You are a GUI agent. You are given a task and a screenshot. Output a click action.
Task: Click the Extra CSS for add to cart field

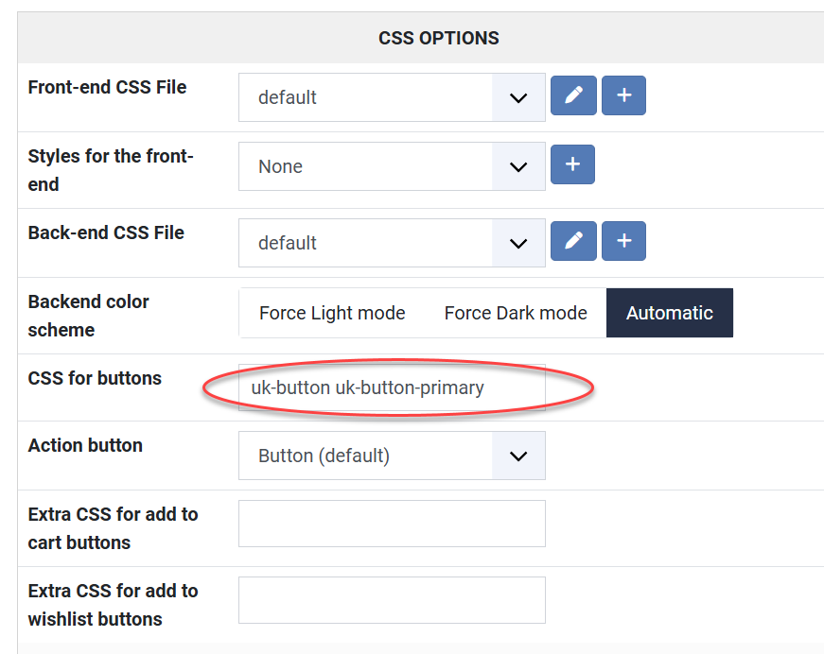392,524
